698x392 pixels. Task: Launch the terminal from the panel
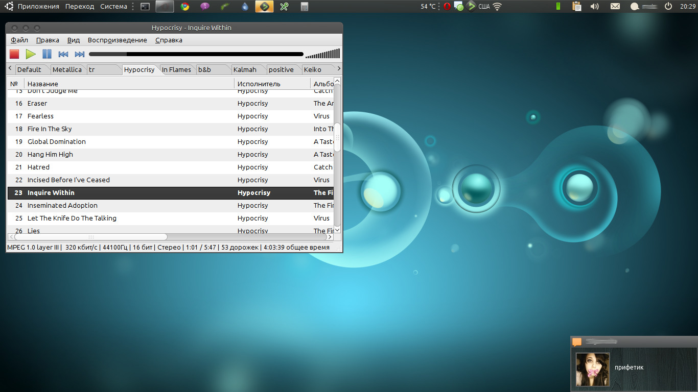point(145,7)
